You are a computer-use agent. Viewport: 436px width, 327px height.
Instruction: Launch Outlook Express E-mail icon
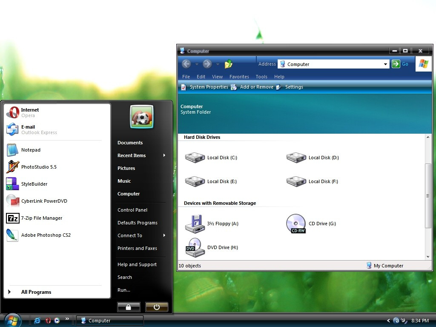point(12,129)
